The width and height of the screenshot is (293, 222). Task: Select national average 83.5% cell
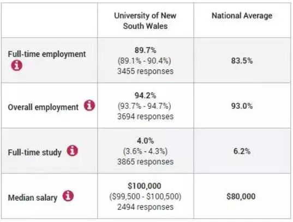click(x=242, y=61)
